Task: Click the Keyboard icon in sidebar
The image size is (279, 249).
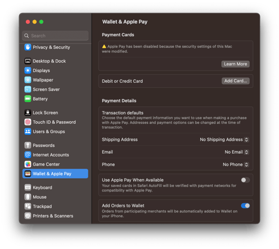Action: pyautogui.click(x=28, y=188)
